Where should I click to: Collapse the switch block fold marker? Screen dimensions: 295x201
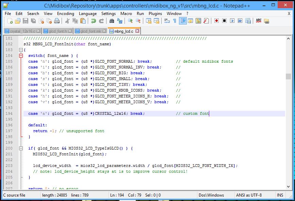tap(21, 56)
